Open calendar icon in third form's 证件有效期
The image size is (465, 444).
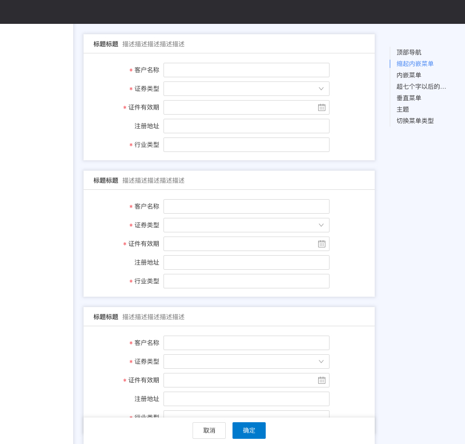pos(321,380)
